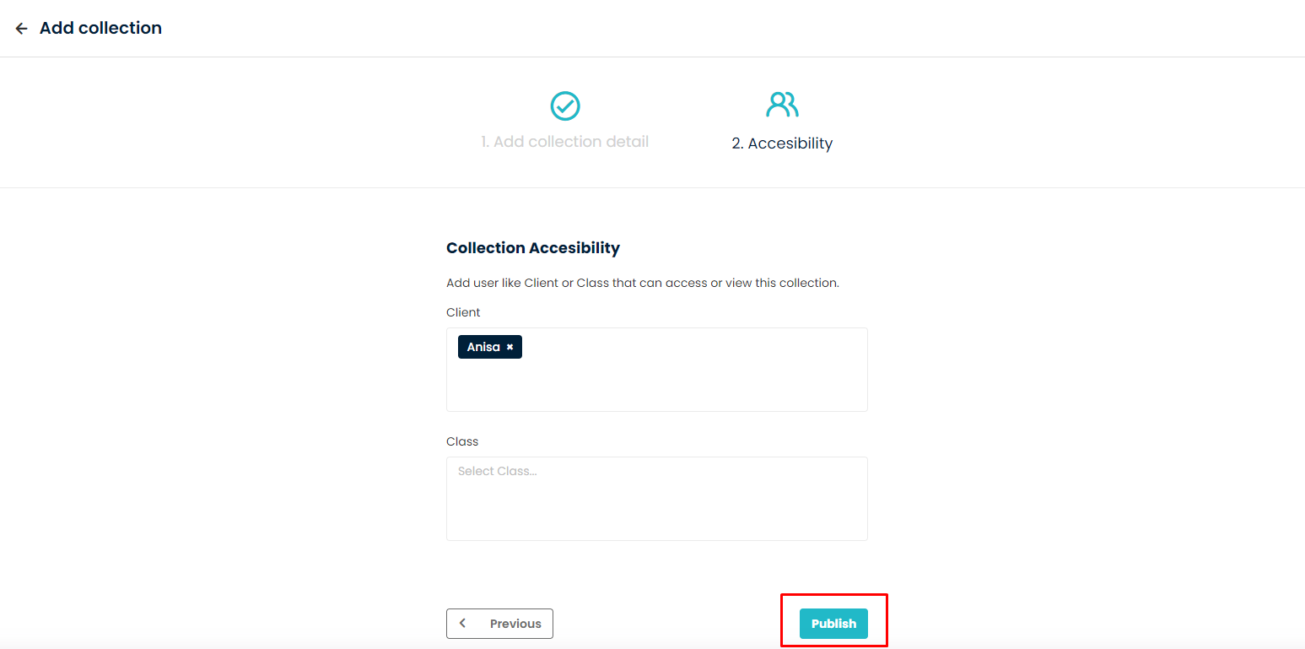This screenshot has width=1305, height=649.
Task: Click the Collection Accesibility heading
Action: coord(533,248)
